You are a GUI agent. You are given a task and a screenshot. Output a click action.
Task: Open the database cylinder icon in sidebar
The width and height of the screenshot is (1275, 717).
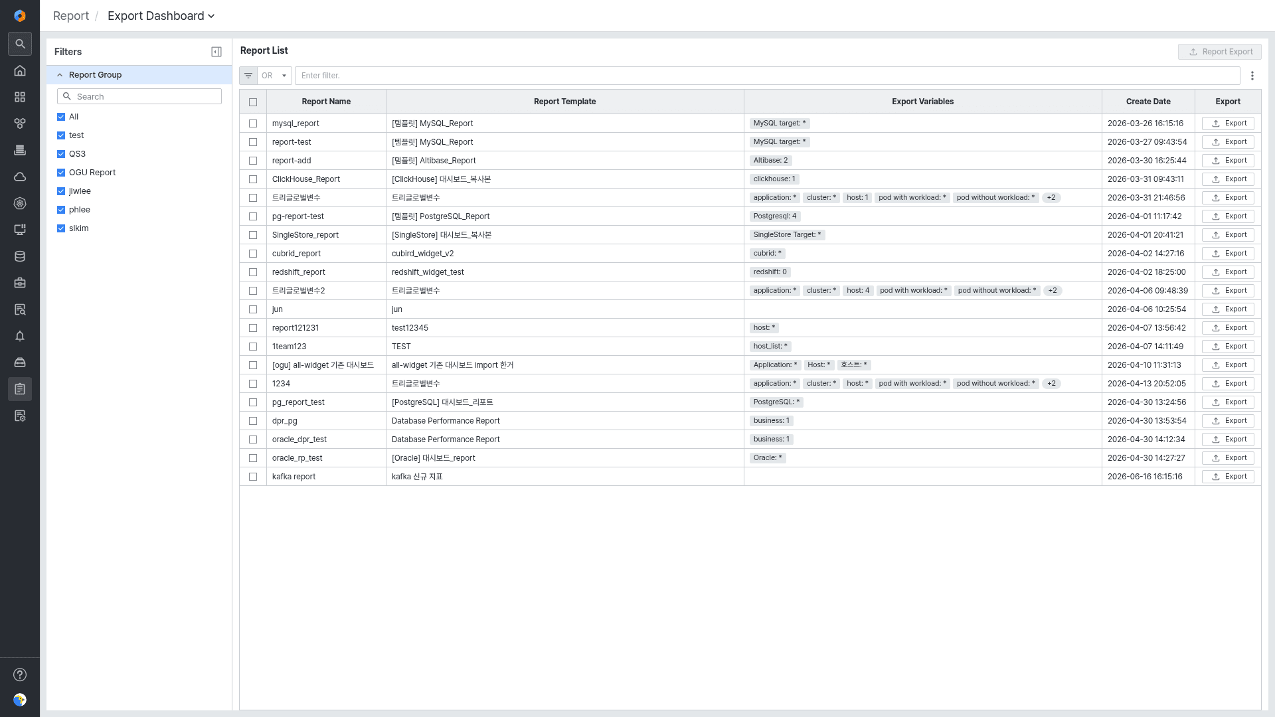point(20,256)
